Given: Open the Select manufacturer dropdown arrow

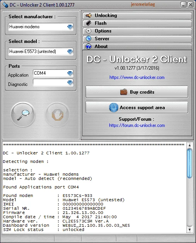Looking at the screenshot, I should tap(70, 27).
